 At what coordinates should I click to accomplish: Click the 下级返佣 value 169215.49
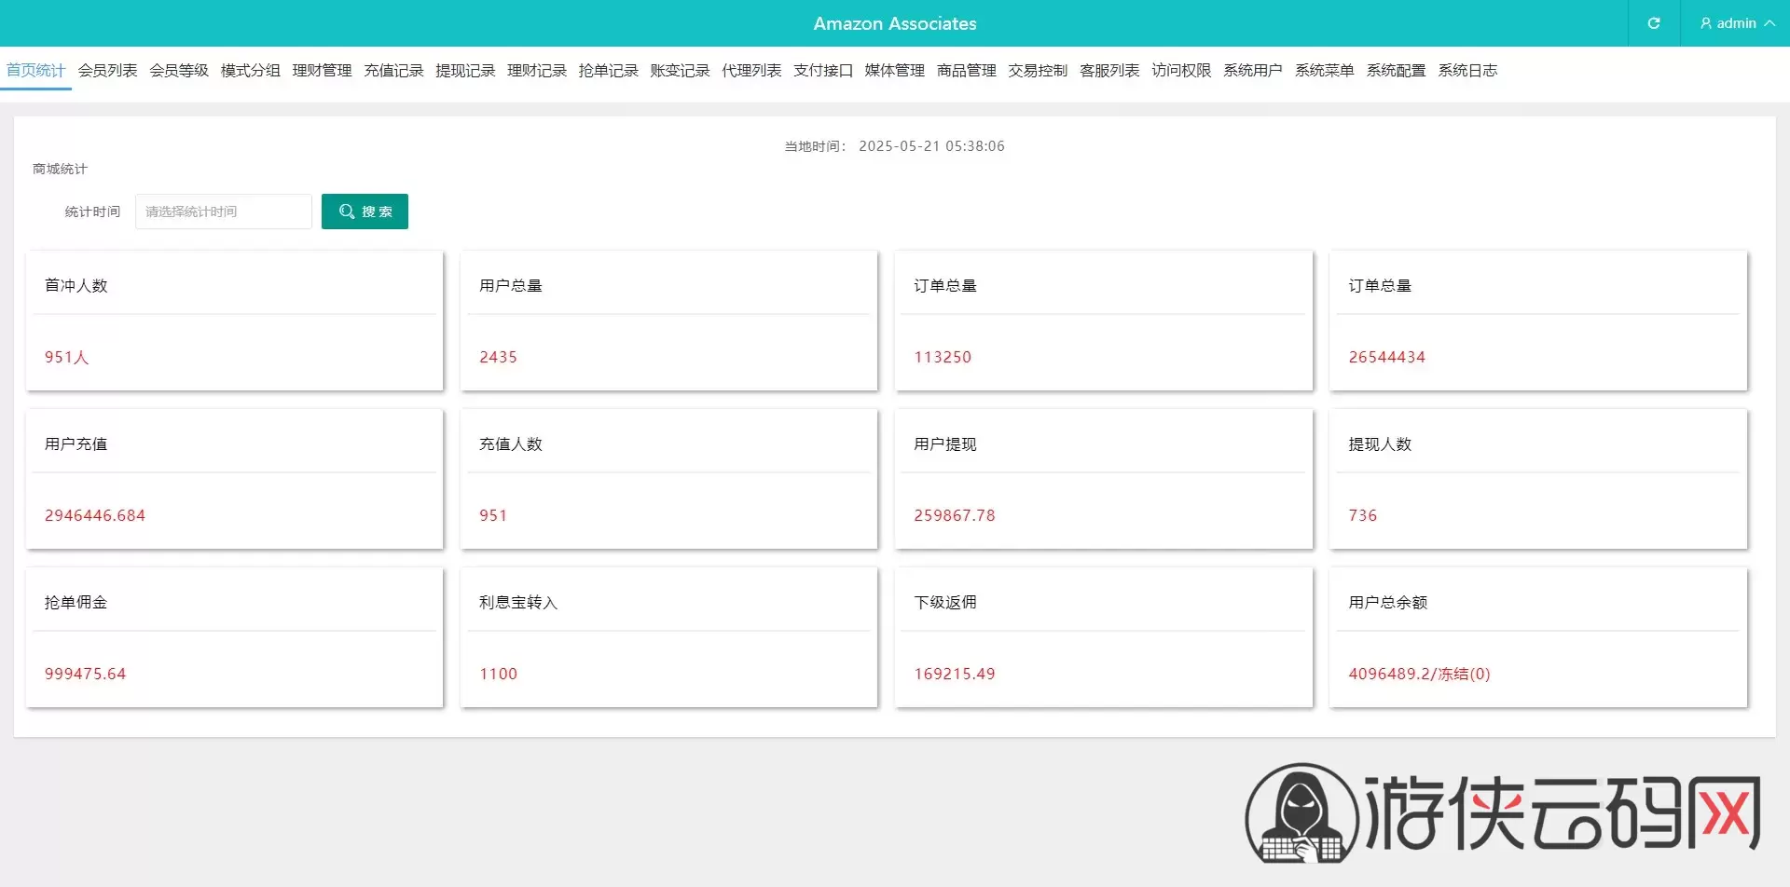(x=955, y=674)
